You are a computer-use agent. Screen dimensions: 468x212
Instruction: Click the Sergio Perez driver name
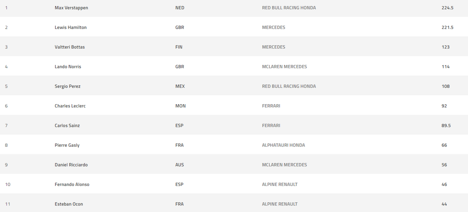click(x=67, y=86)
